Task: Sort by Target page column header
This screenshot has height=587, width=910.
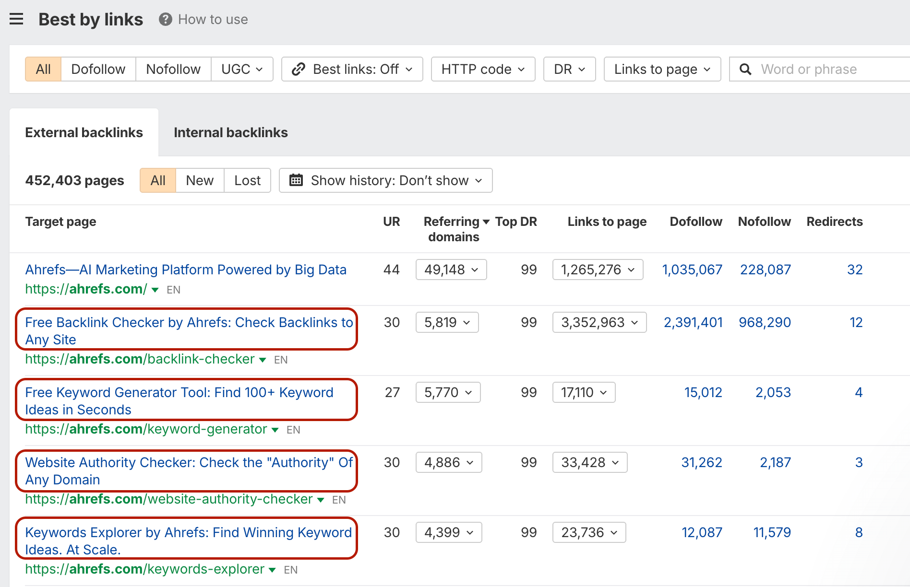Action: coord(60,222)
